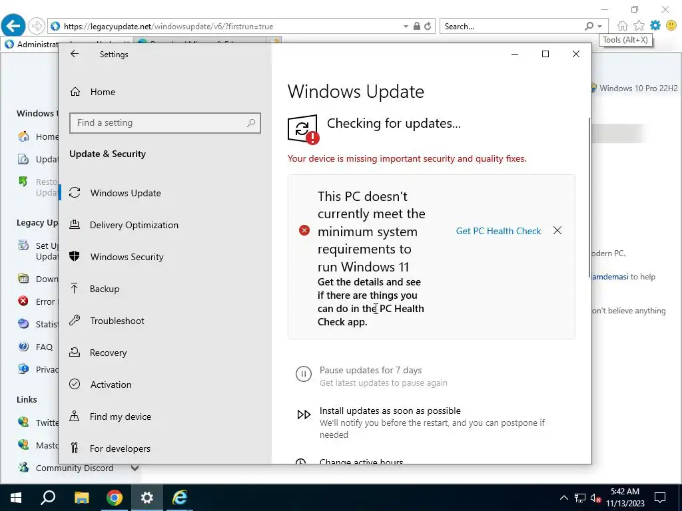Click the Internet Explorer back button
The height and width of the screenshot is (511, 682).
click(x=13, y=26)
